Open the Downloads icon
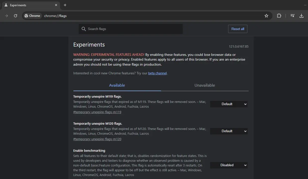The width and height of the screenshot is (308, 179). (301, 16)
